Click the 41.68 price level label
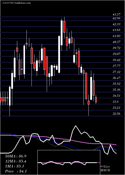 116,30
